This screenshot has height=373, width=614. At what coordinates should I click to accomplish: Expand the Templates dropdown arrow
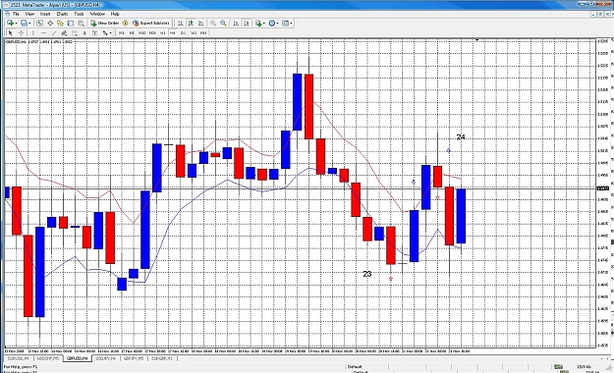click(x=292, y=24)
